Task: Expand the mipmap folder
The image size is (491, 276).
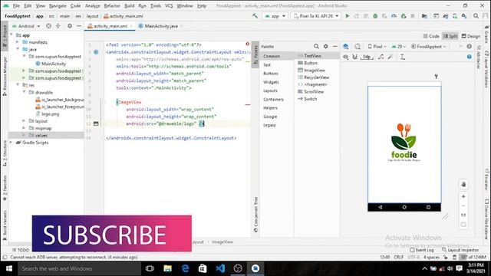Action: pos(24,128)
